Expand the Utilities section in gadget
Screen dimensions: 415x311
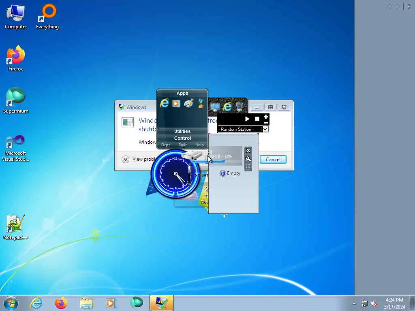point(182,131)
